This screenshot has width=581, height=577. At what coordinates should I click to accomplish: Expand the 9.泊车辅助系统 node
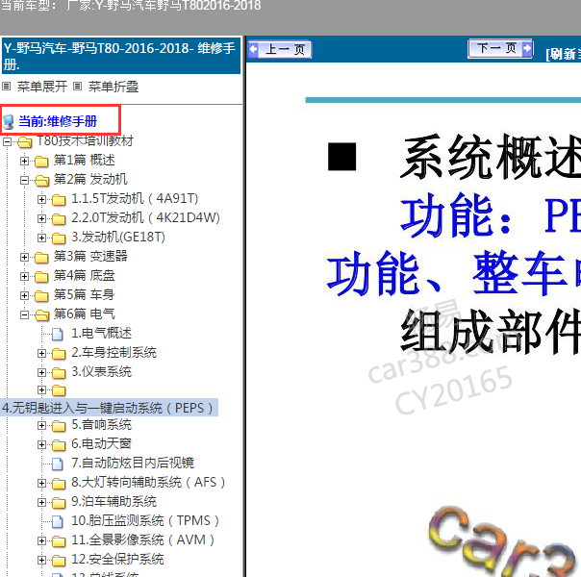[x=42, y=503]
